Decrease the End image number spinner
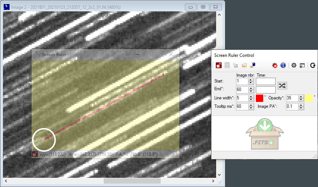318x187 pixels. click(251, 91)
